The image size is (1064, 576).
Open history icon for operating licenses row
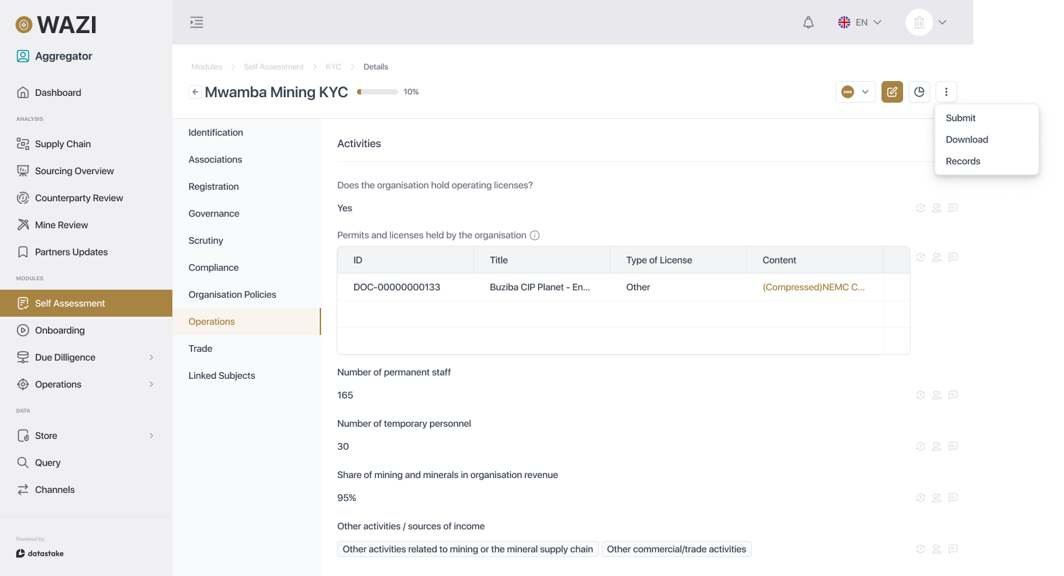click(x=921, y=208)
